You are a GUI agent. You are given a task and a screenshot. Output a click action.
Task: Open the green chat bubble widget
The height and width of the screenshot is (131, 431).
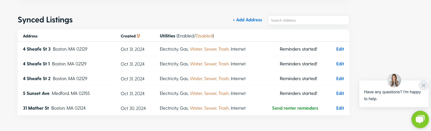click(420, 119)
